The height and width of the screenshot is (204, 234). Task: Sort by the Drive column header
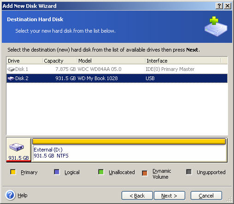tap(24, 61)
